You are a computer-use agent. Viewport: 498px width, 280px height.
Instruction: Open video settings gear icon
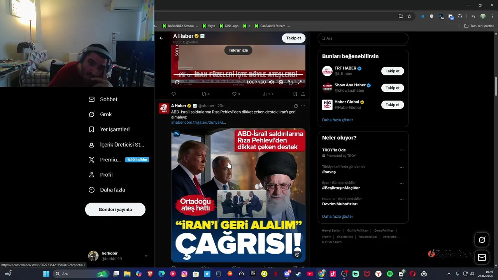click(x=281, y=82)
